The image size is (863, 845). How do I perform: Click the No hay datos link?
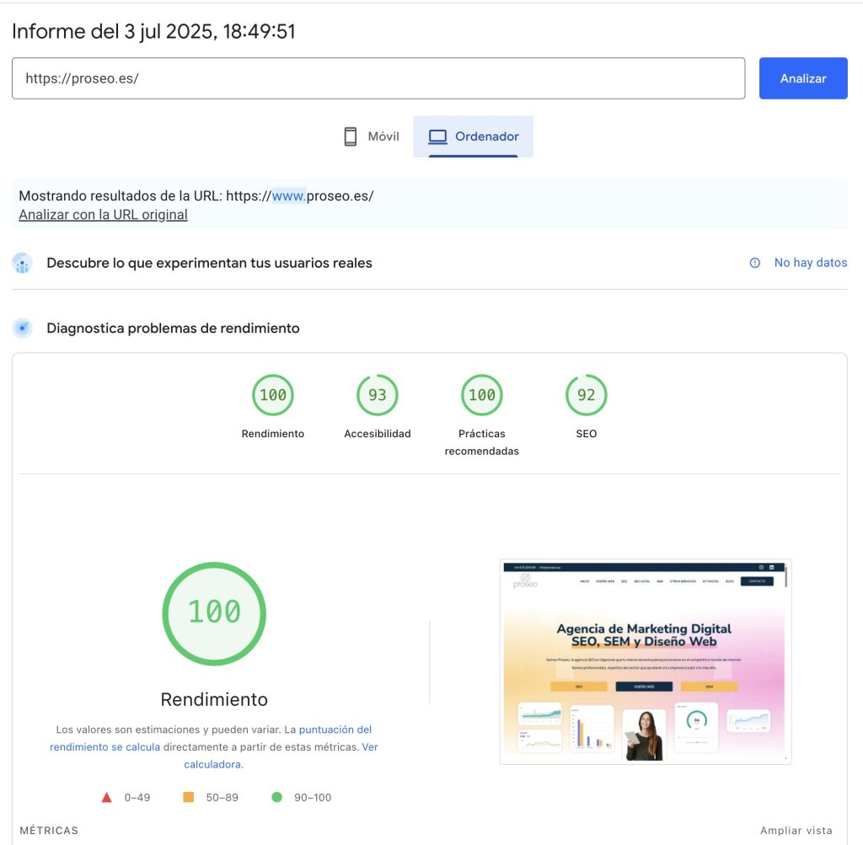810,263
